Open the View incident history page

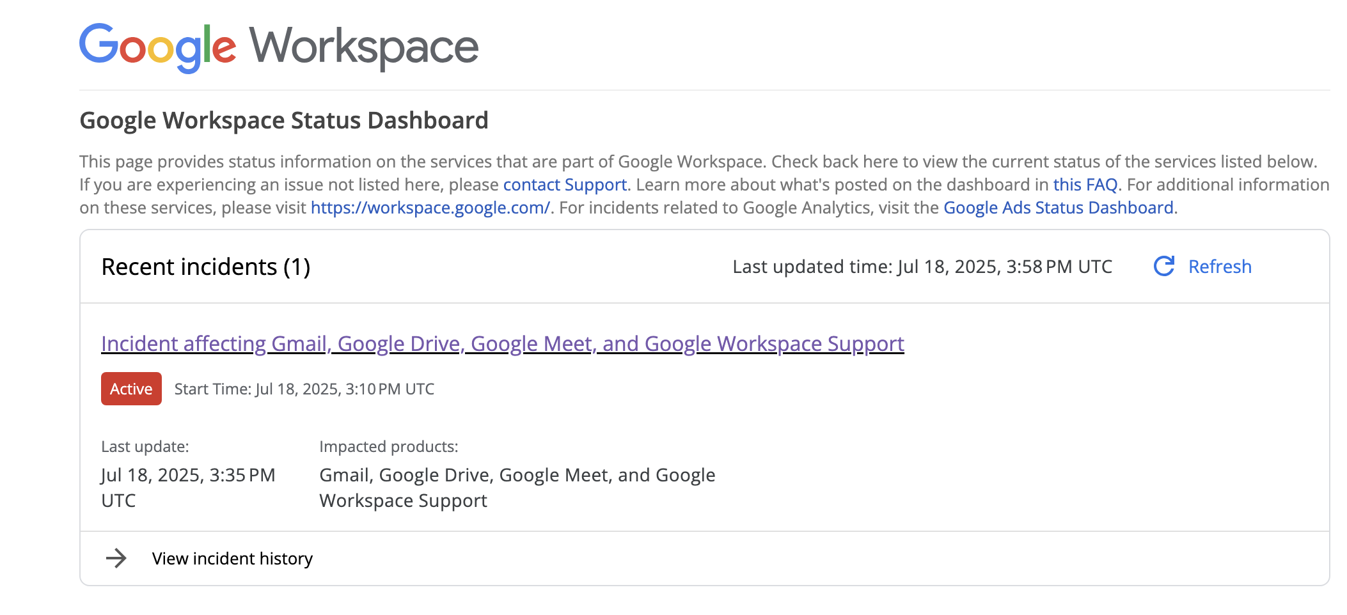click(x=232, y=559)
